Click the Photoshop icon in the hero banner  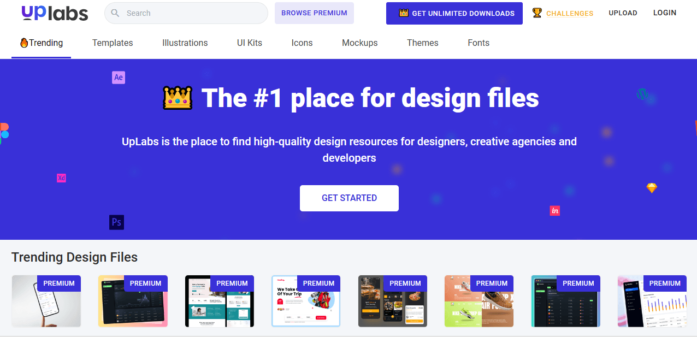[x=116, y=222]
